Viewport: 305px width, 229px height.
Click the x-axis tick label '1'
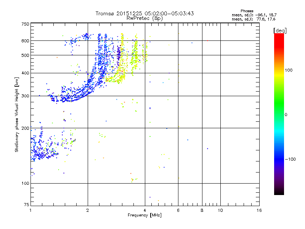pyautogui.click(x=30, y=210)
